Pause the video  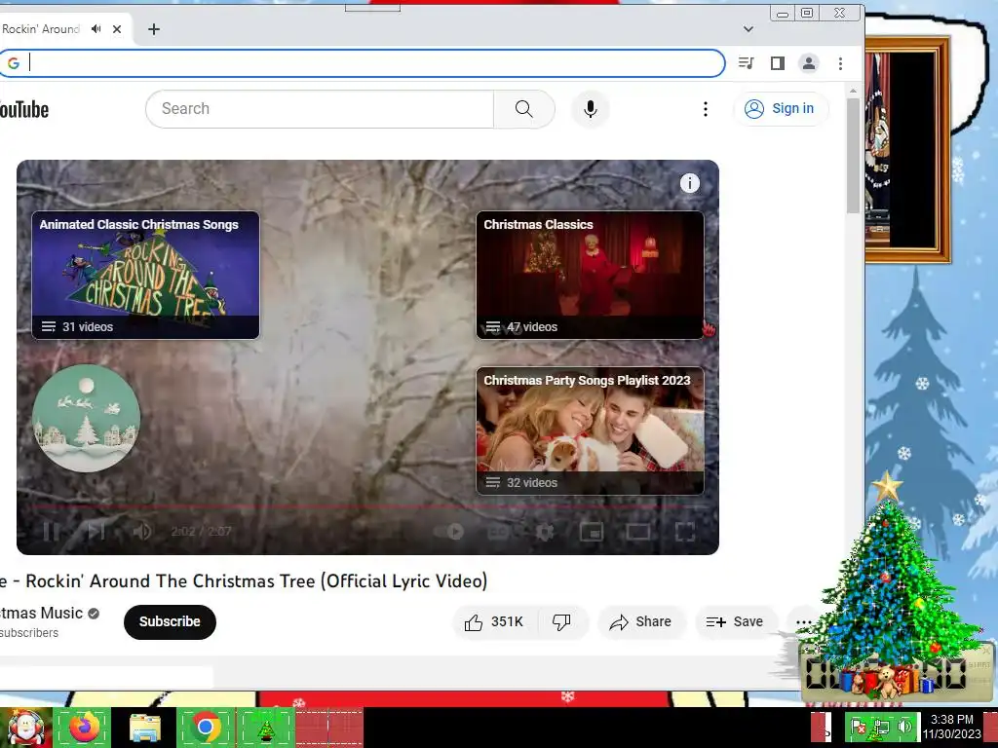(x=52, y=531)
